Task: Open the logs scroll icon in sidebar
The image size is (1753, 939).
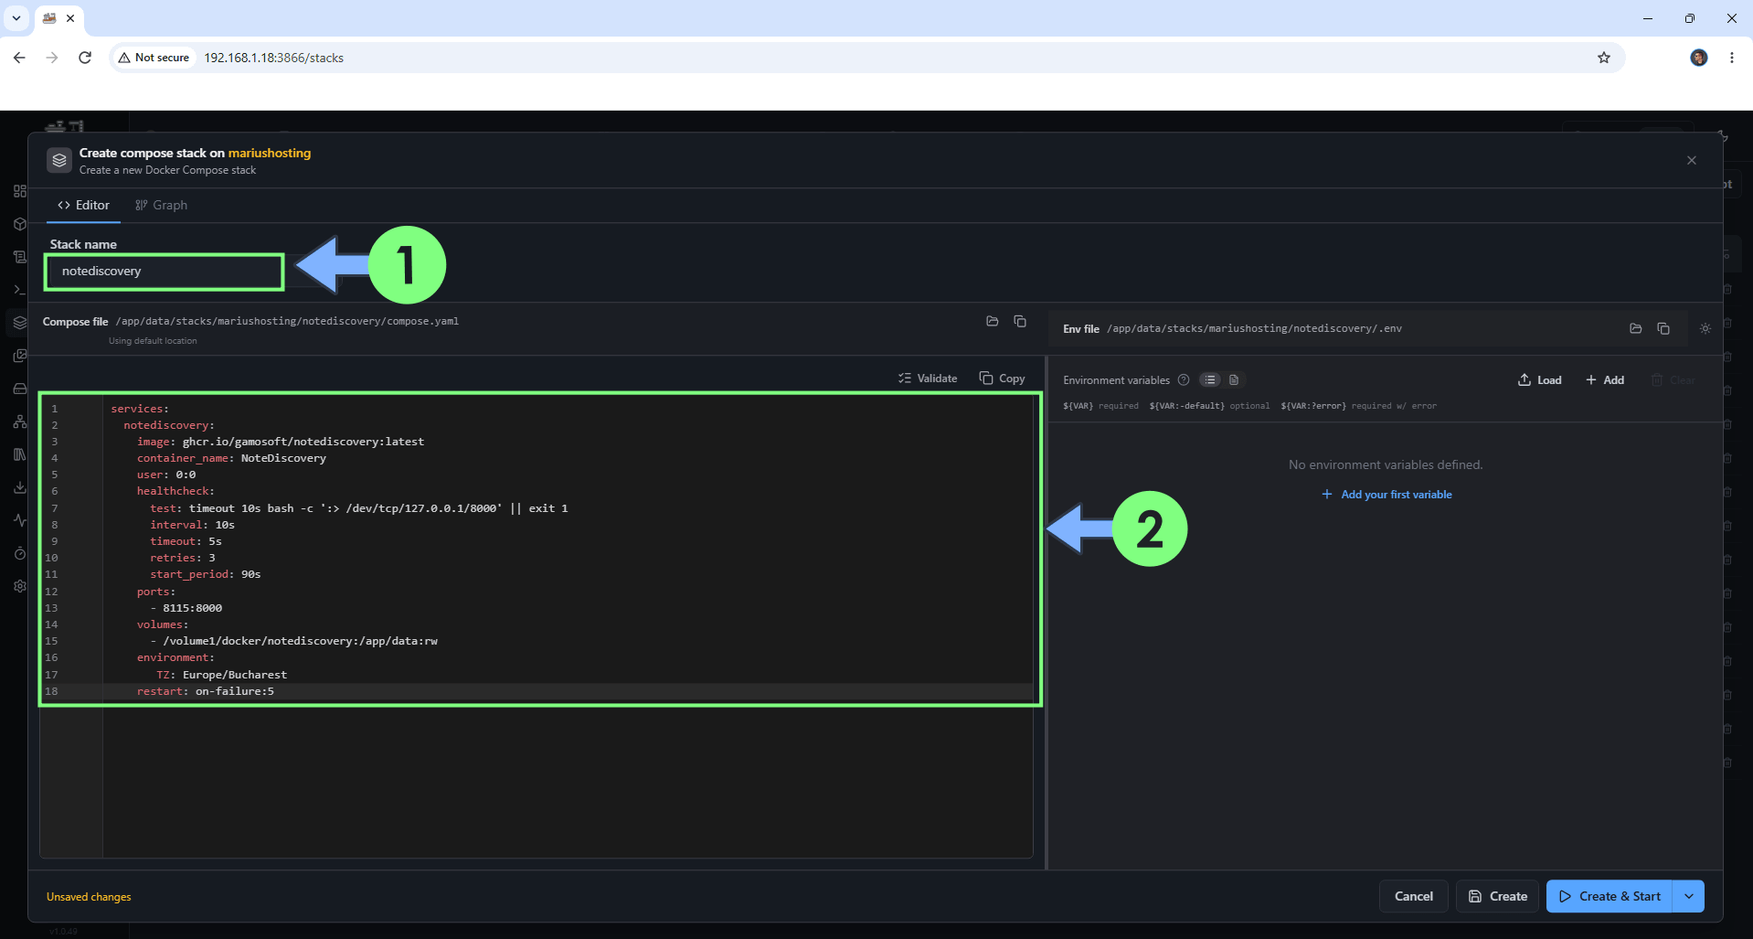Action: [x=20, y=257]
